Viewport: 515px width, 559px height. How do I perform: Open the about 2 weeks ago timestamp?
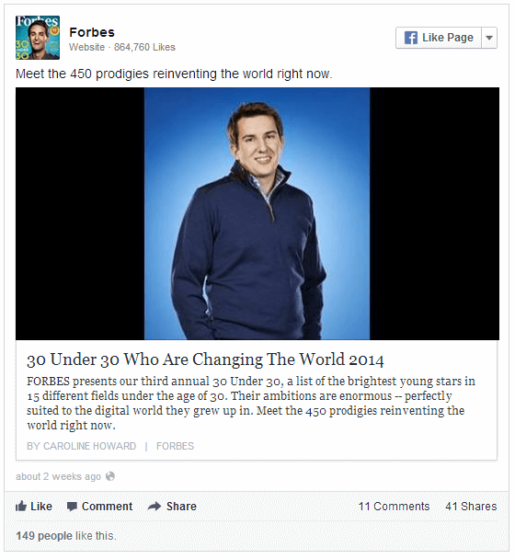(58, 476)
